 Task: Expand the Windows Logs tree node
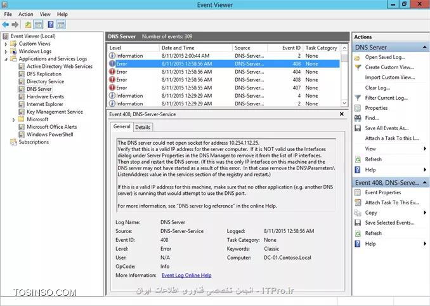click(x=6, y=51)
